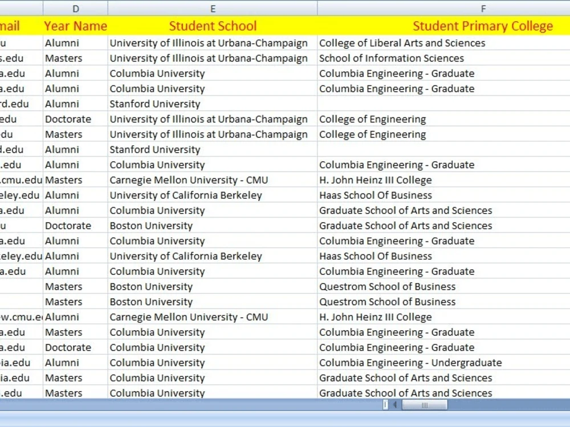Click 'Alumni' in the Liberal Arts row

[76, 43]
